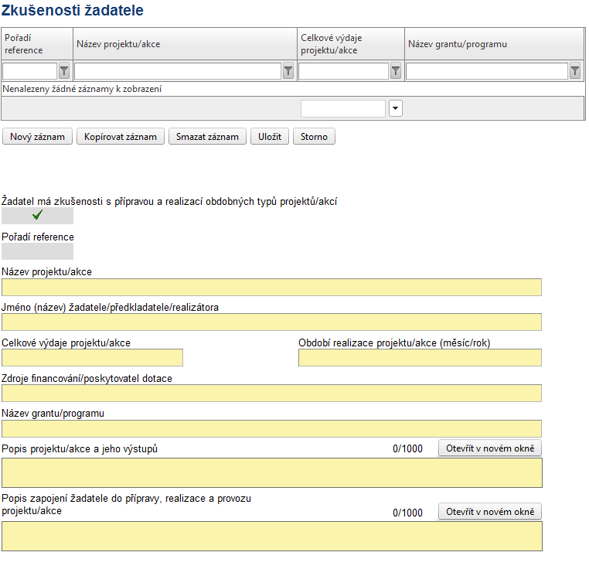589x576 pixels.
Task: Click the table footer page size input box
Action: point(343,108)
